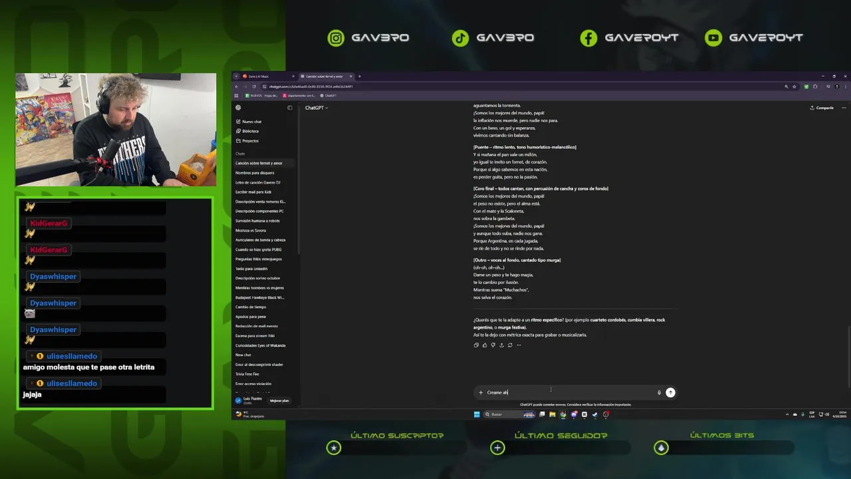Bookmark this page with the star icon

tap(794, 86)
